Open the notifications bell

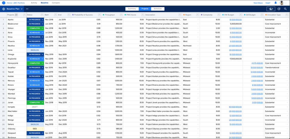276,3
